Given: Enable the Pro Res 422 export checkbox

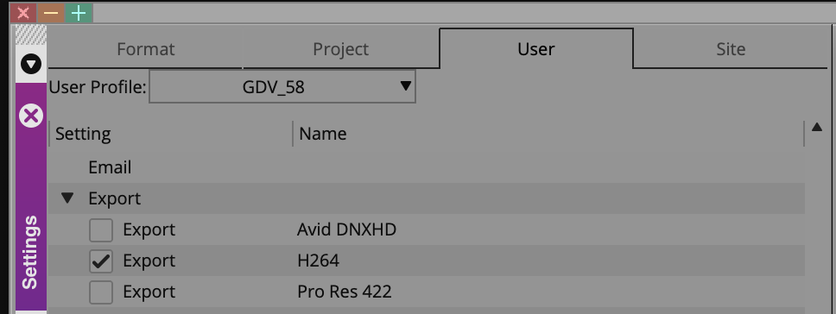Looking at the screenshot, I should (101, 292).
